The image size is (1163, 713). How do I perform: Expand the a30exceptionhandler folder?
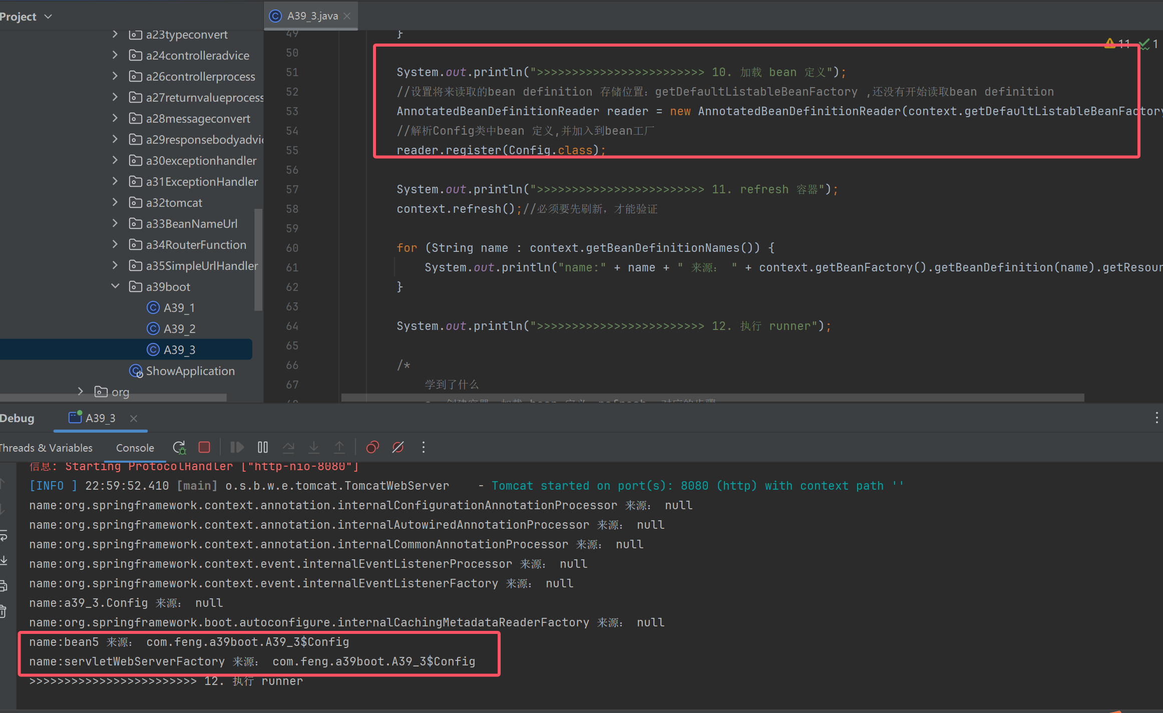[x=115, y=160]
